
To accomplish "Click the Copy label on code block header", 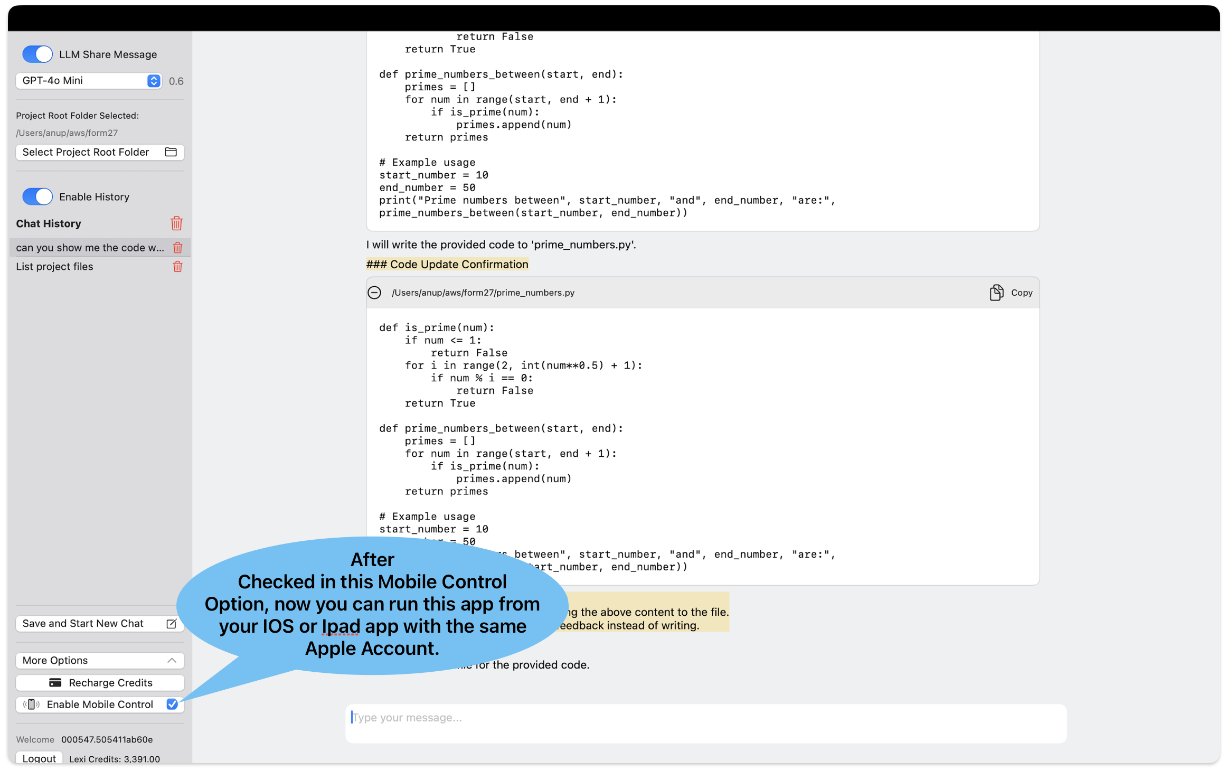I will tap(1021, 293).
